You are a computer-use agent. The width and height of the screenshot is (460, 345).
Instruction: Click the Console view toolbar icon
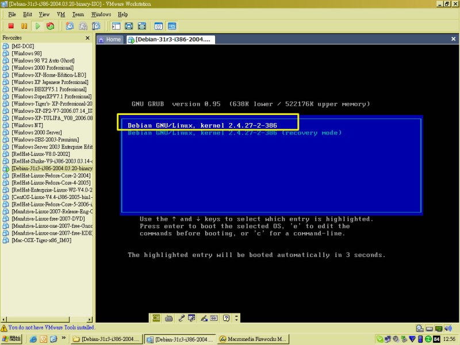pos(172,26)
